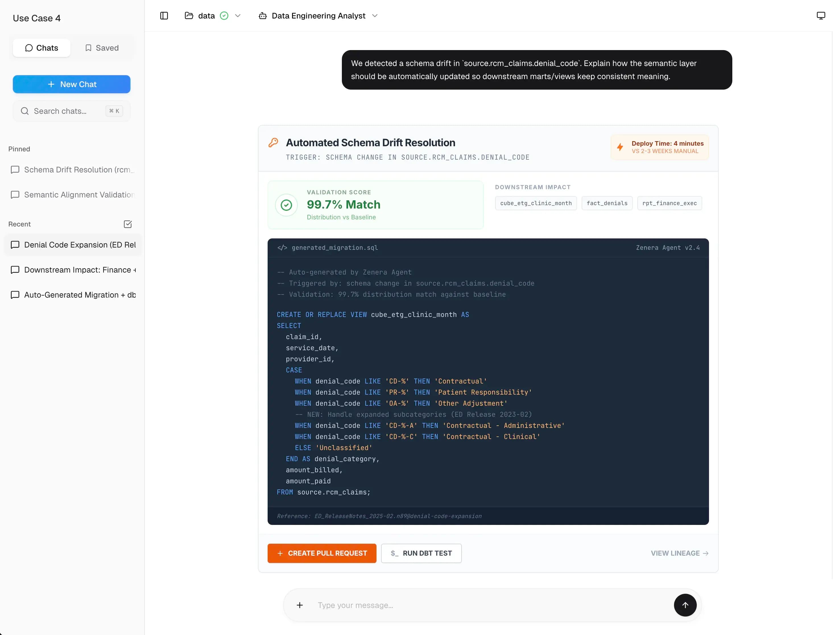Select the multi-select edit icon beside Recent
833x635 pixels.
[x=128, y=224]
